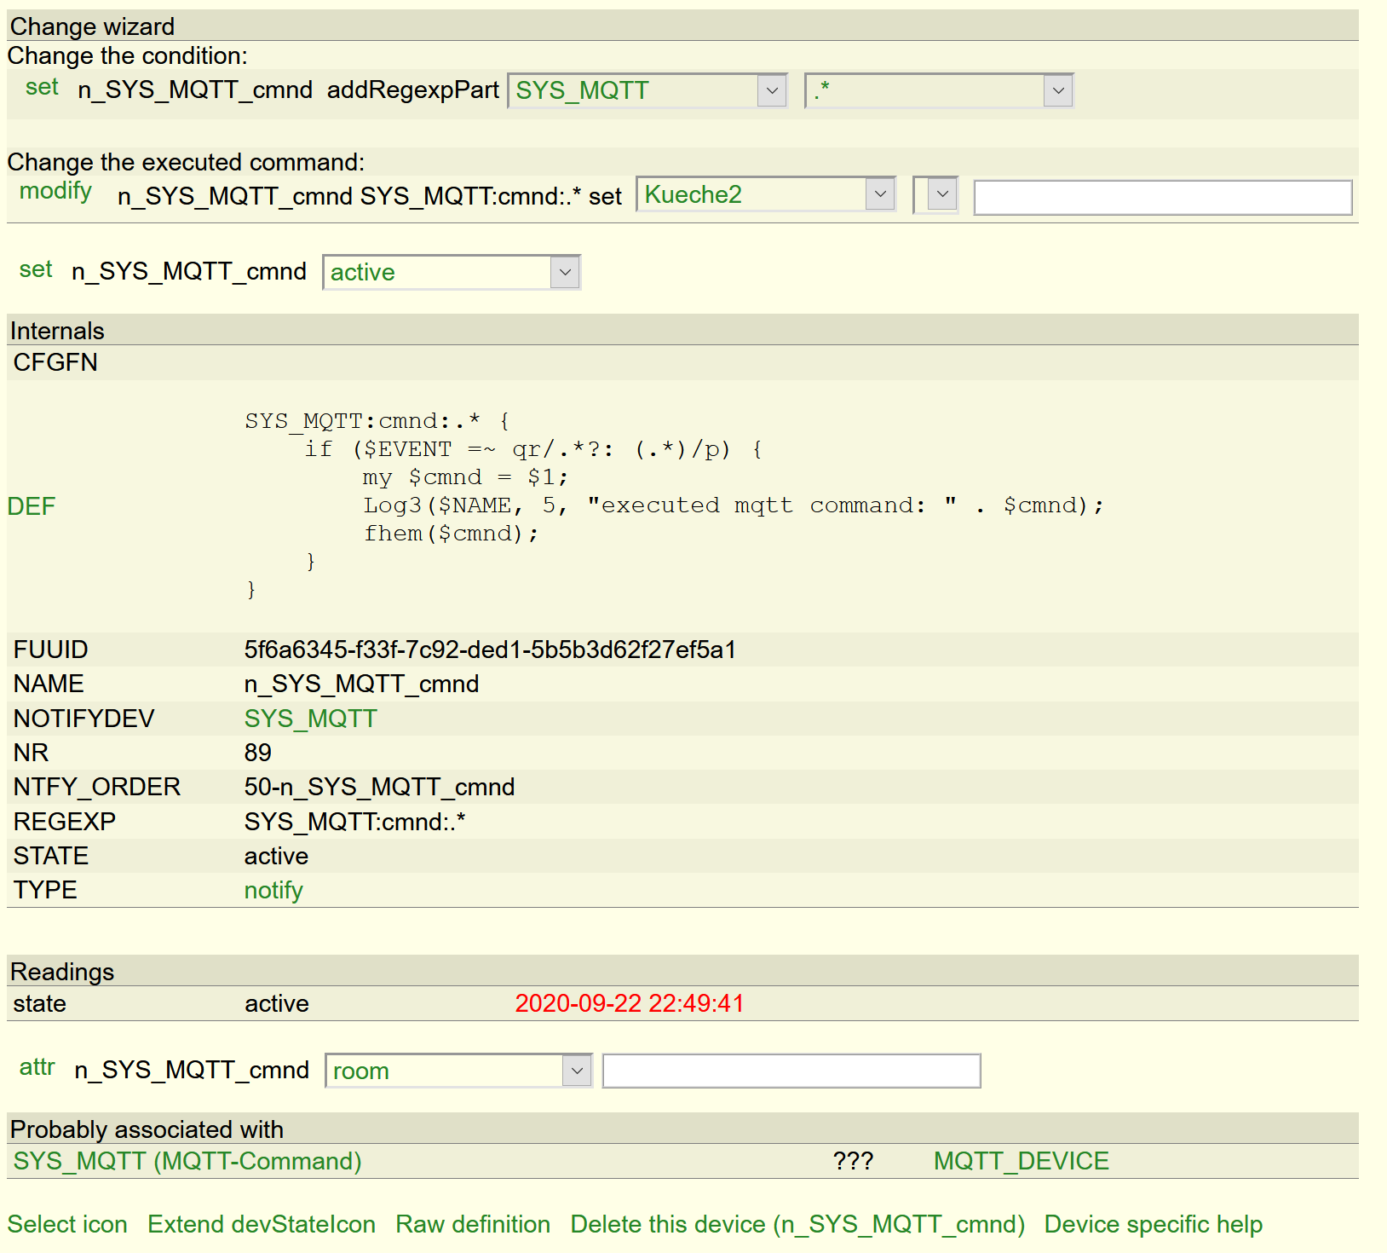Click the MQTT_DEVICE link
1387x1253 pixels.
pos(1021,1162)
